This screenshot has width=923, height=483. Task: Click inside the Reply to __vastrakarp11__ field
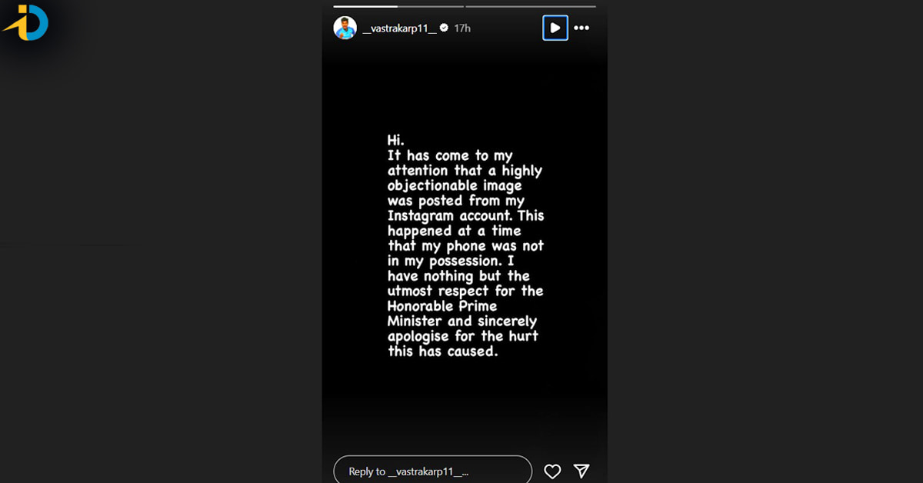[431, 469]
